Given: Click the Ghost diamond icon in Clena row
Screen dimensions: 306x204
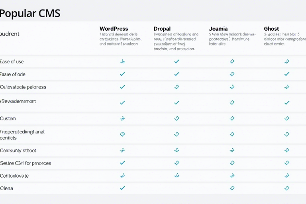Looking at the screenshot, I should pos(286,188).
